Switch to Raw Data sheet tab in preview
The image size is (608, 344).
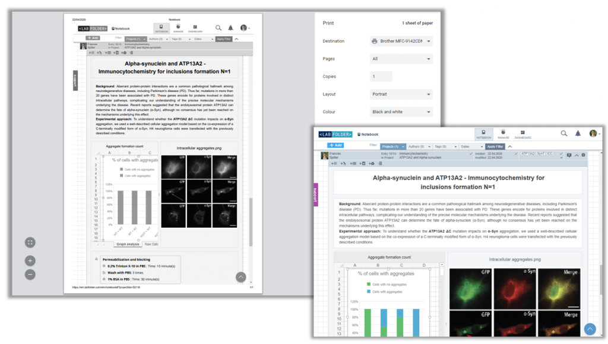point(150,244)
